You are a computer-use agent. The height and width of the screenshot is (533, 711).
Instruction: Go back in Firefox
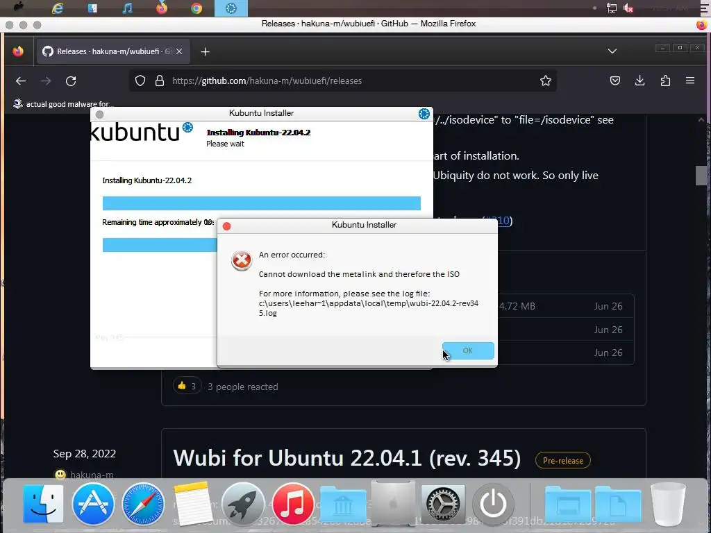point(21,81)
